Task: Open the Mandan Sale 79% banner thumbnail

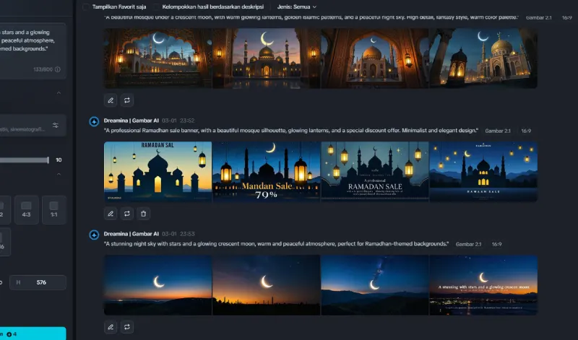Action: pyautogui.click(x=266, y=171)
